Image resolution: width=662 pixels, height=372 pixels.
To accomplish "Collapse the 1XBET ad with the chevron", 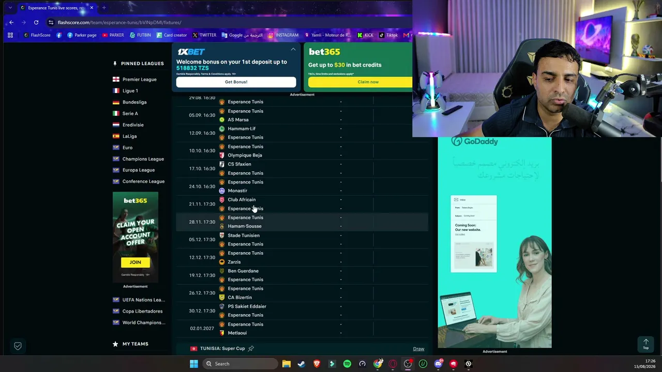I will click(x=293, y=50).
